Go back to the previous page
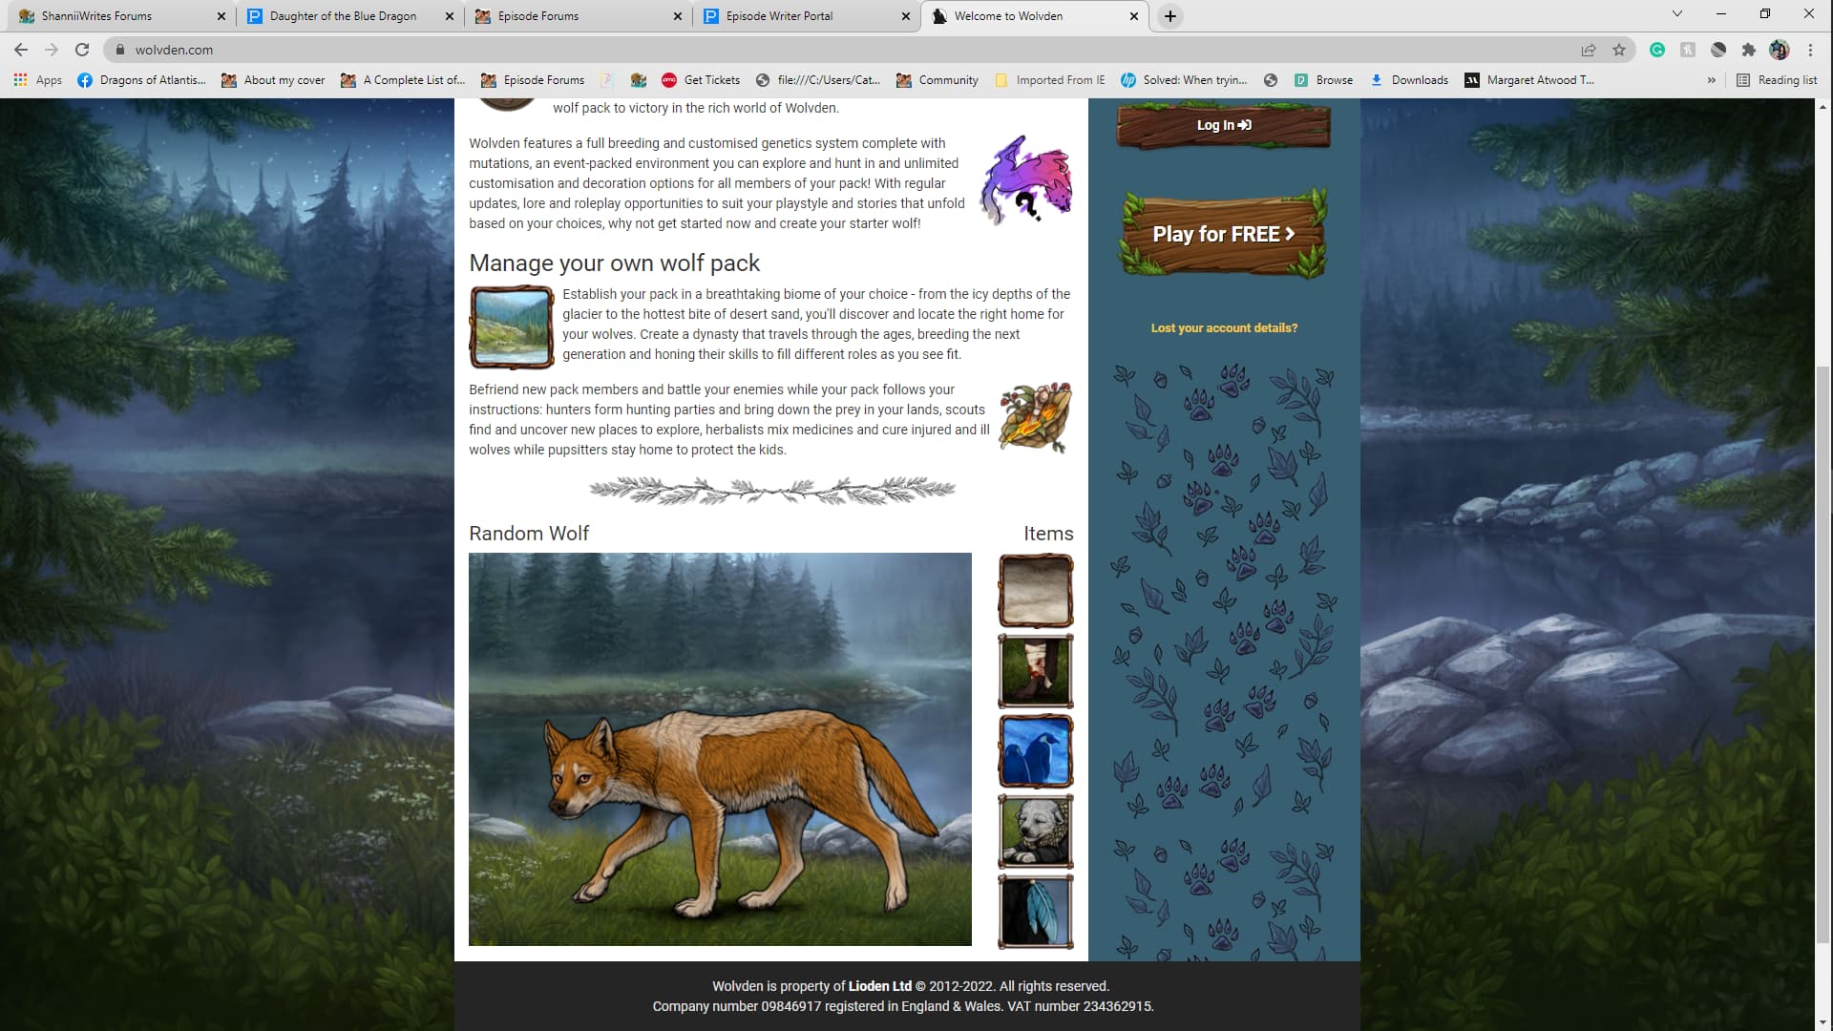The width and height of the screenshot is (1833, 1031). pos(21,50)
